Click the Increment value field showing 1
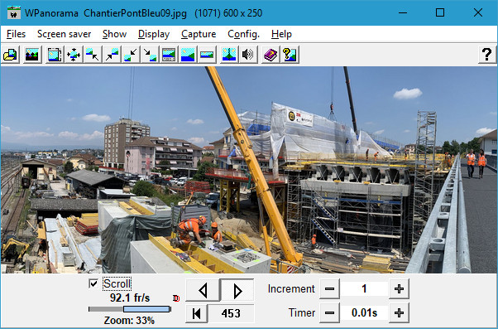The image size is (498, 329). [x=364, y=289]
